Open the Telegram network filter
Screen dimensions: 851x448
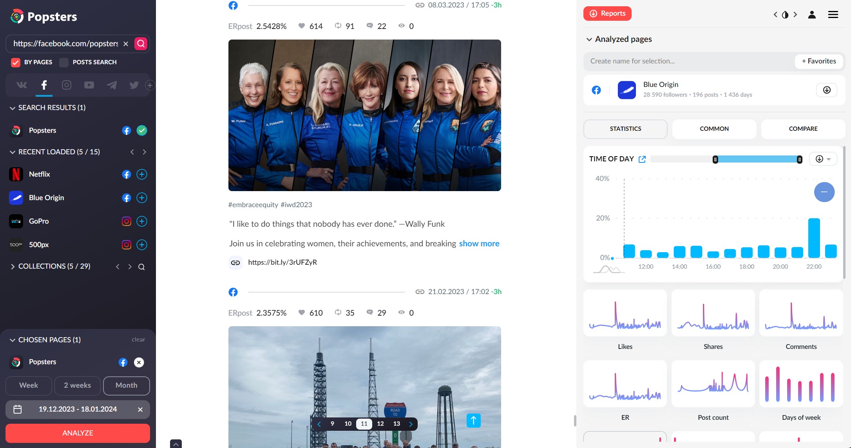(112, 85)
